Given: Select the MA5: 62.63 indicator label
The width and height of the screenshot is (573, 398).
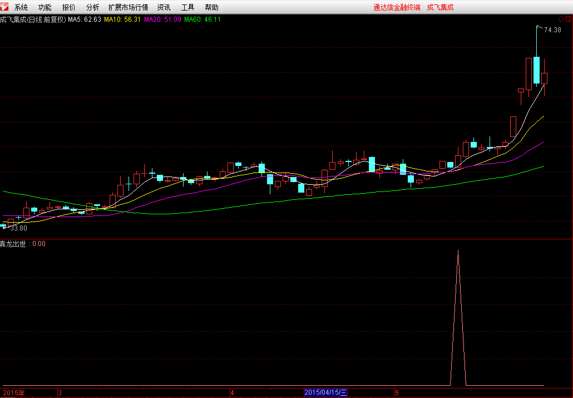Looking at the screenshot, I should [x=85, y=19].
